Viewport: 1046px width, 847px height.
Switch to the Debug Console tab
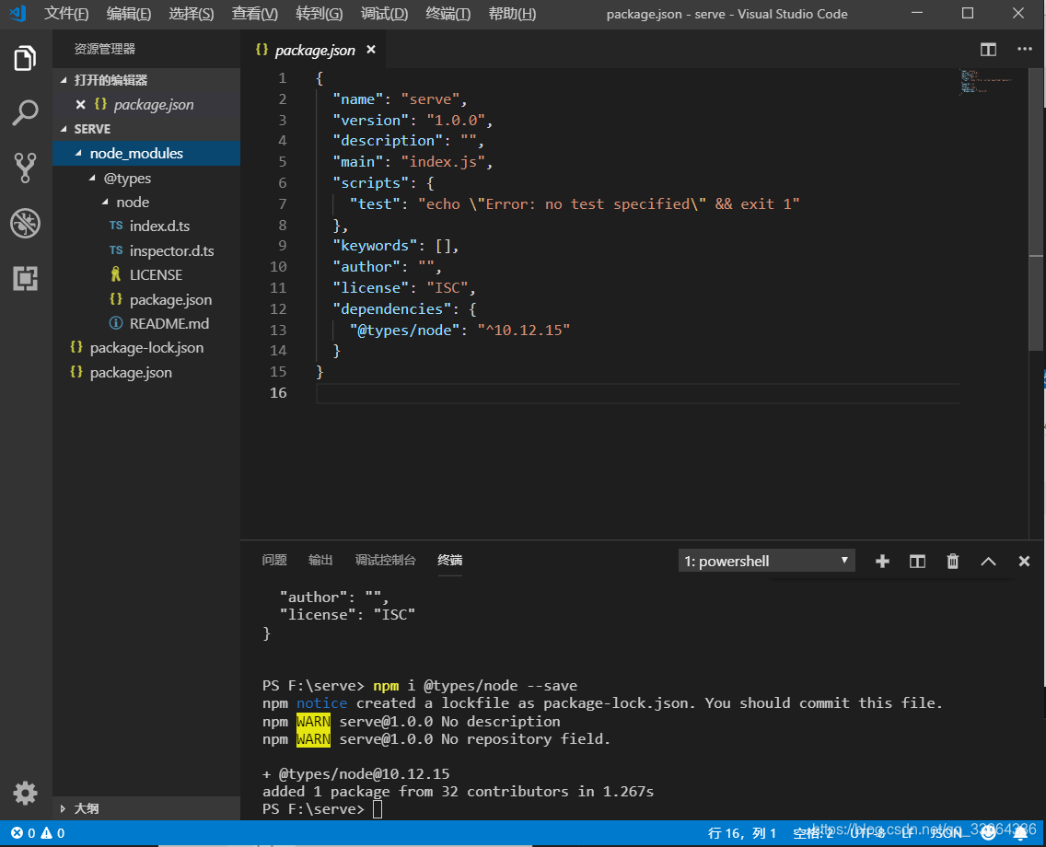[x=385, y=561]
